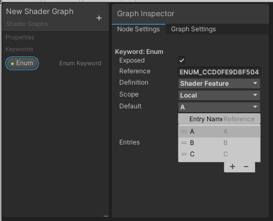Remove selected entry with minus button
The image size is (273, 221).
[x=246, y=167]
